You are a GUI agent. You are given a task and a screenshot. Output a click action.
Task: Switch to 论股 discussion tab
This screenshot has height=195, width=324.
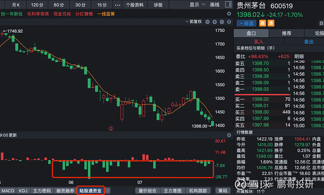pyautogui.click(x=314, y=33)
